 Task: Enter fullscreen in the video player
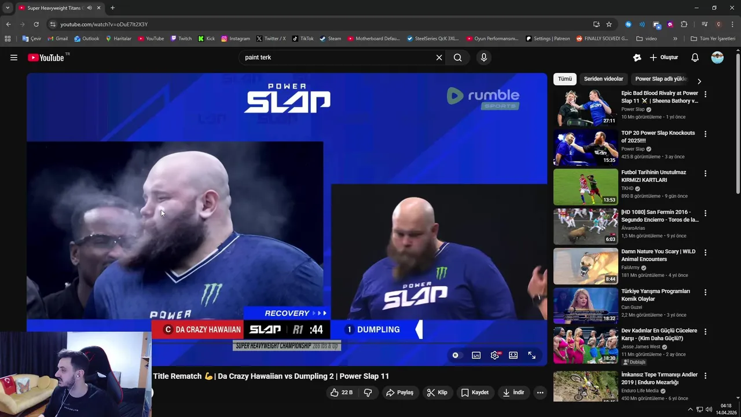(x=532, y=355)
